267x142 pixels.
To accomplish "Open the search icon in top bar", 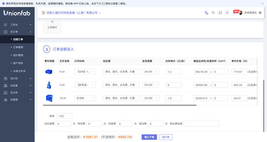I will 213,13.
